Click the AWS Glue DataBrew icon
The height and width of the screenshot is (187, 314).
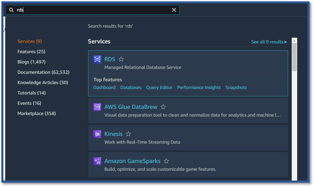click(x=97, y=107)
